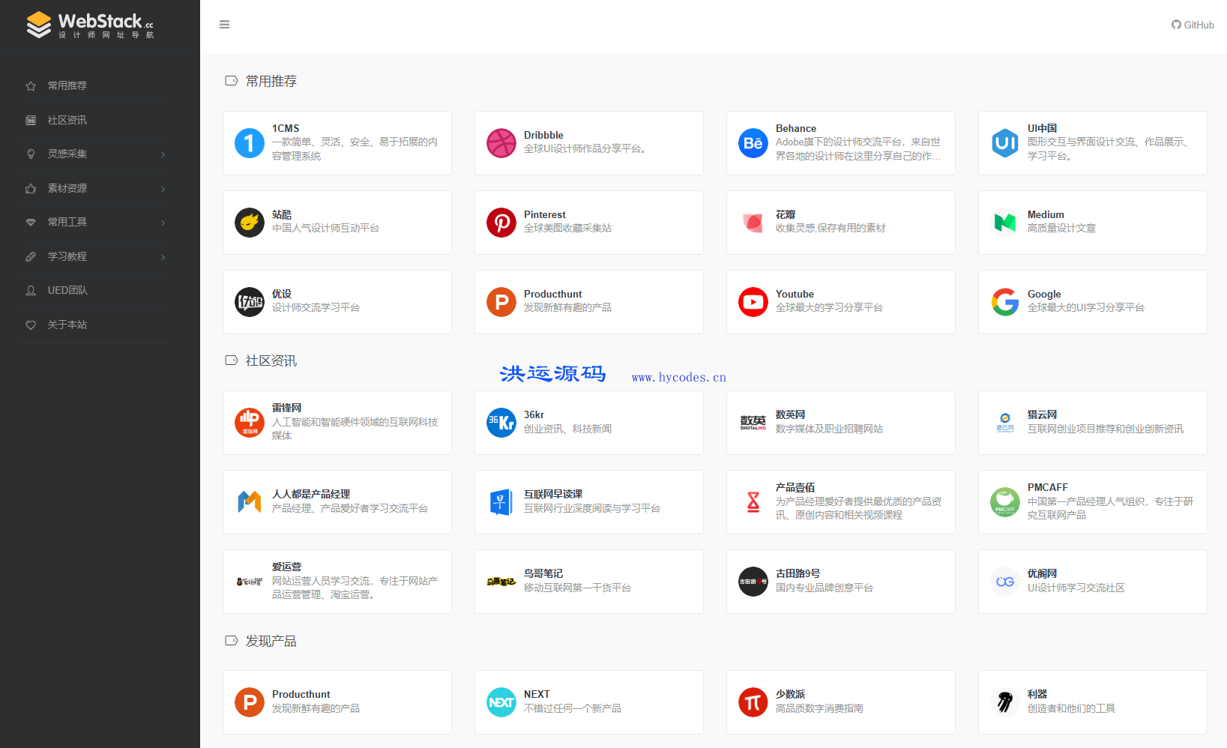Click the Pinterest red P icon

(x=501, y=223)
